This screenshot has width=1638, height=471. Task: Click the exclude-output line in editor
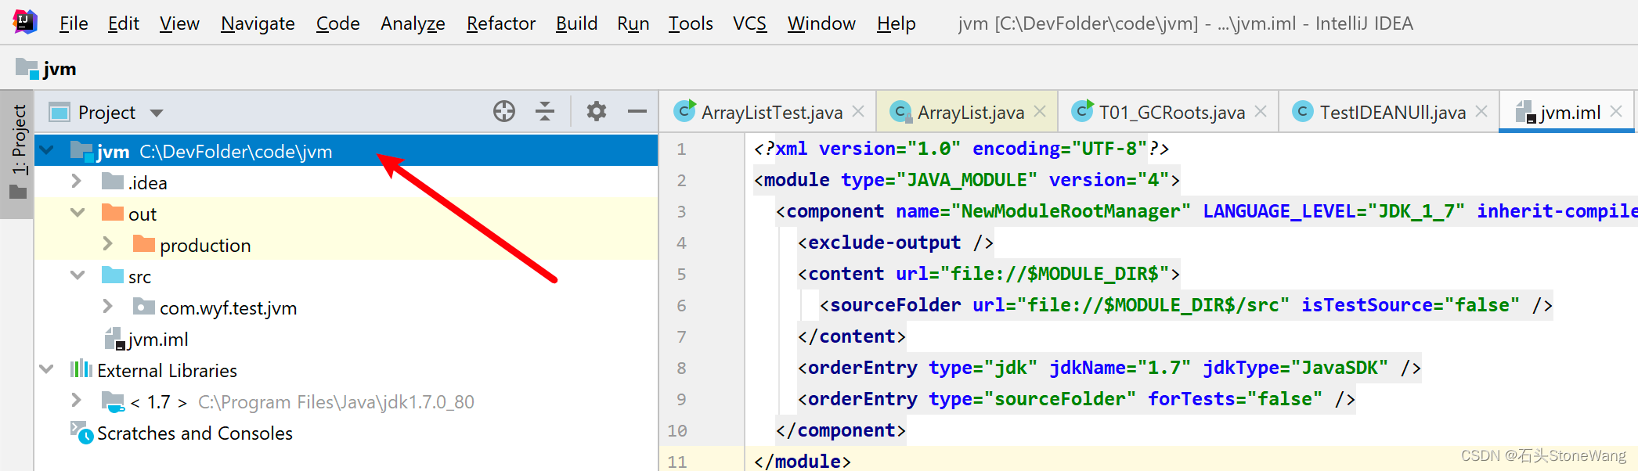point(896,243)
